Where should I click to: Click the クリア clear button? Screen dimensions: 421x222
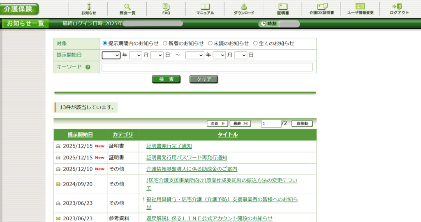[204, 79]
